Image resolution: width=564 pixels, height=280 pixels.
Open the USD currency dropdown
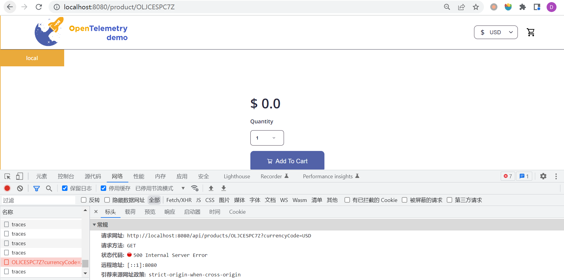tap(496, 32)
